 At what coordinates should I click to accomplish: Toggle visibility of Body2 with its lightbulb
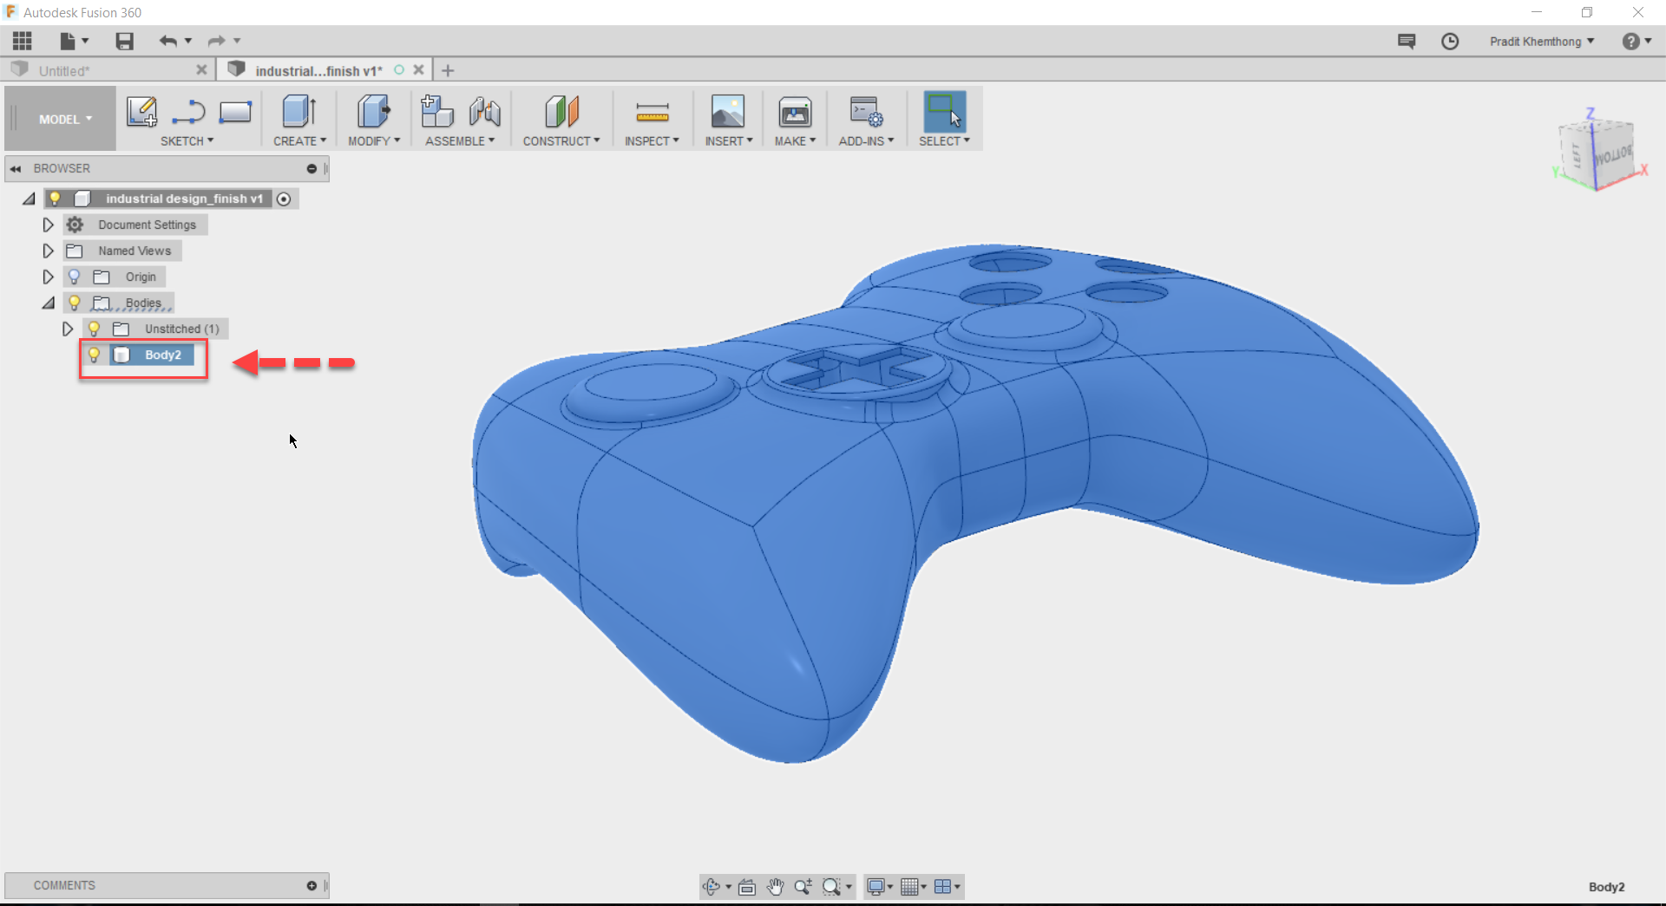pos(94,355)
